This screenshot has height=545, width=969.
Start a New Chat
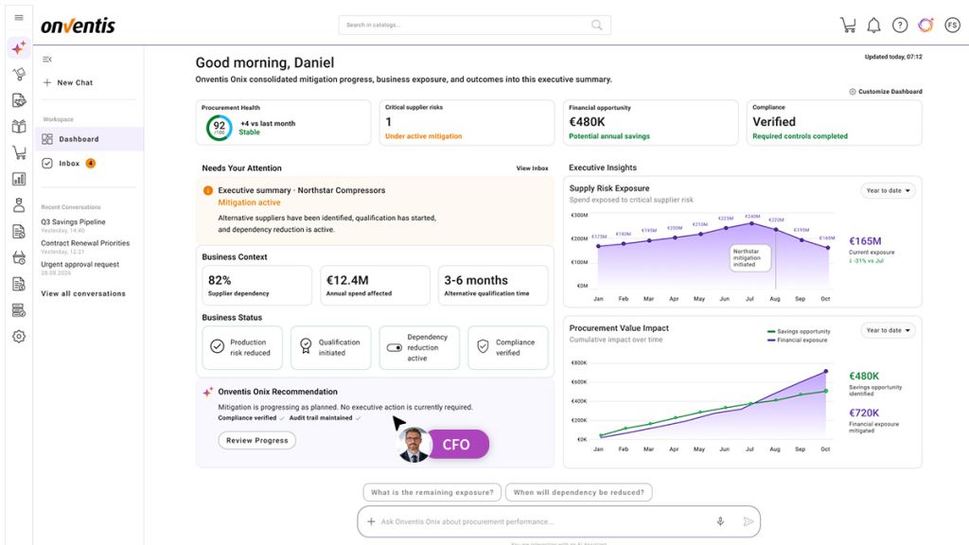tap(68, 83)
